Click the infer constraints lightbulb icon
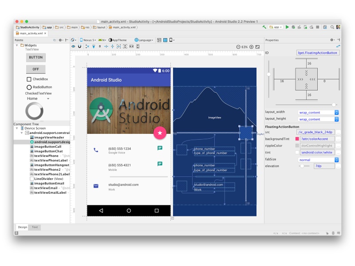 [x=94, y=47]
